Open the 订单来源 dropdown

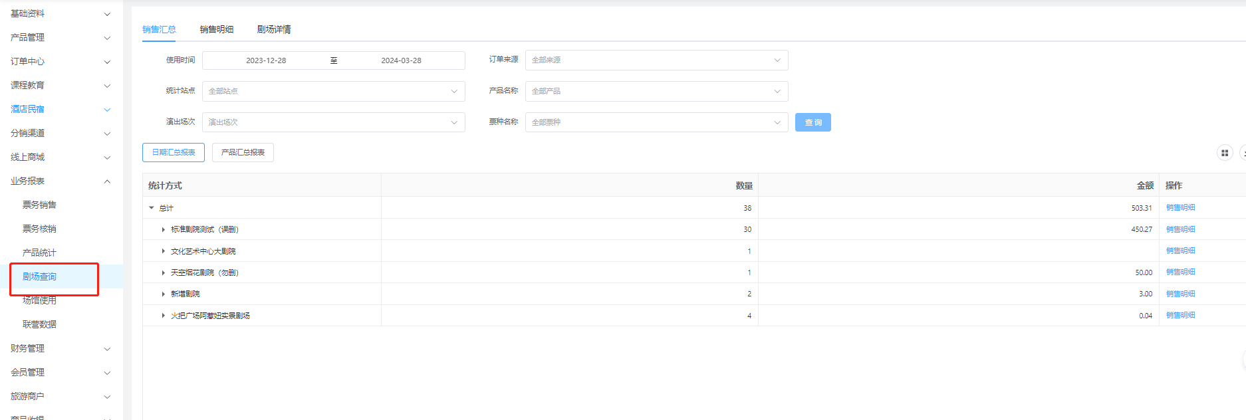(x=656, y=60)
